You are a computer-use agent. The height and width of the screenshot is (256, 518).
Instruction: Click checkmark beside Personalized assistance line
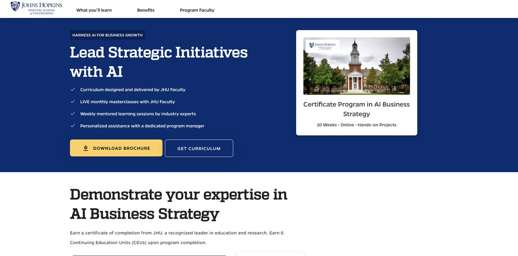click(x=73, y=126)
